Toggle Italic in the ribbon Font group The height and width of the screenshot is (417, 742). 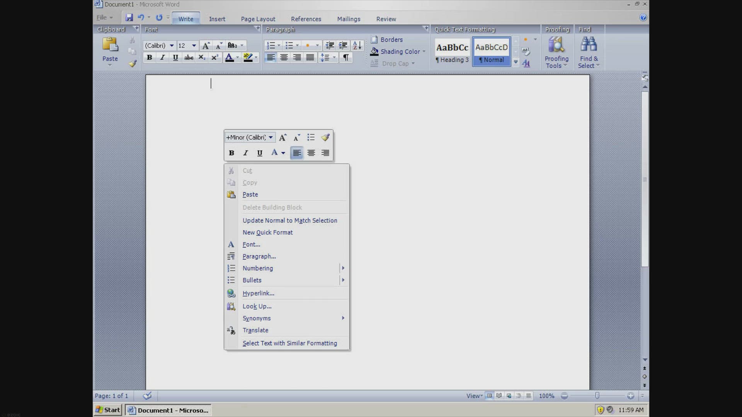click(162, 58)
